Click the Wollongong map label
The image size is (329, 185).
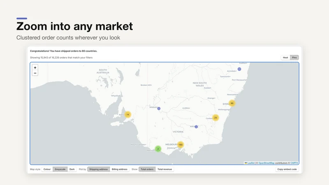[224, 109]
